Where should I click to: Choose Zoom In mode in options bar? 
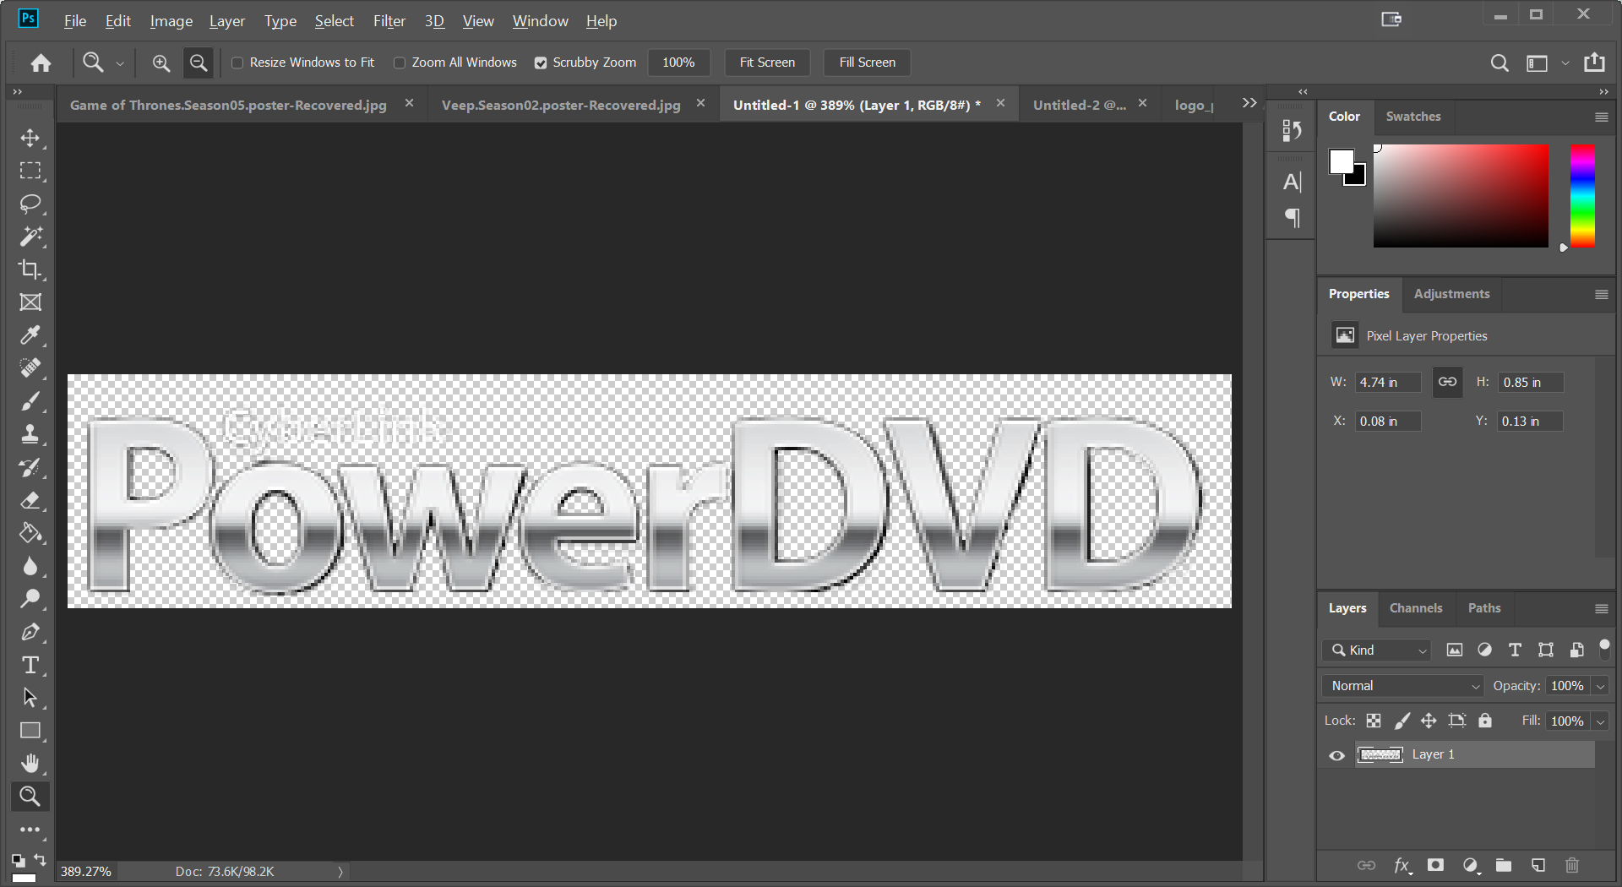point(161,63)
